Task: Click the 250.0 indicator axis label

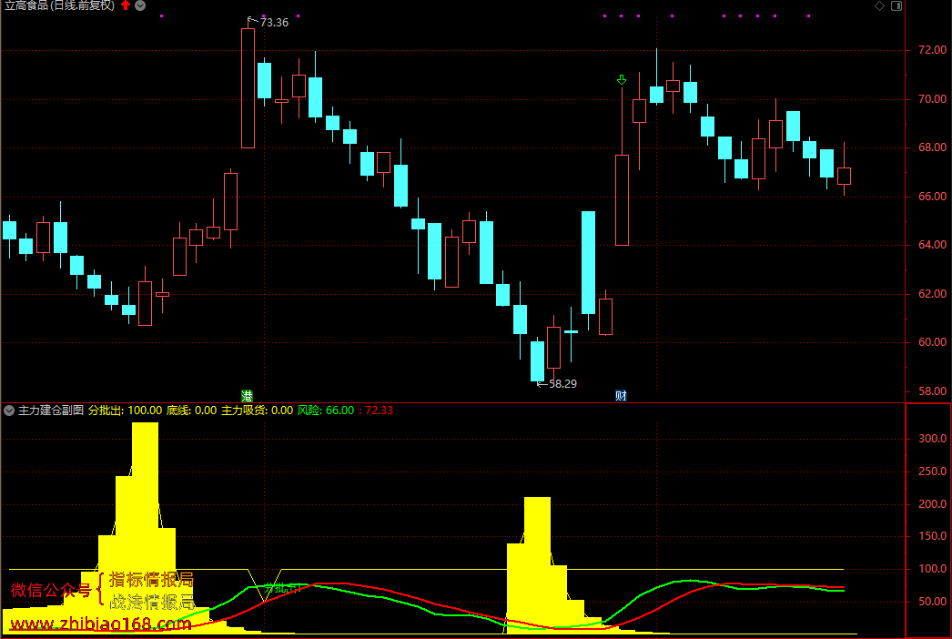Action: pos(932,472)
